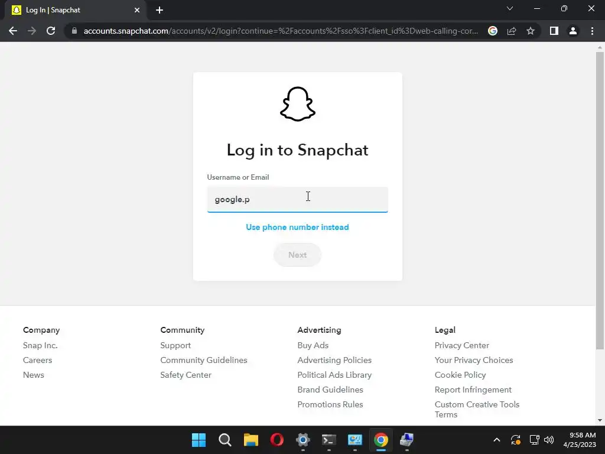Open Safety Center link
This screenshot has width=605, height=454.
point(186,375)
